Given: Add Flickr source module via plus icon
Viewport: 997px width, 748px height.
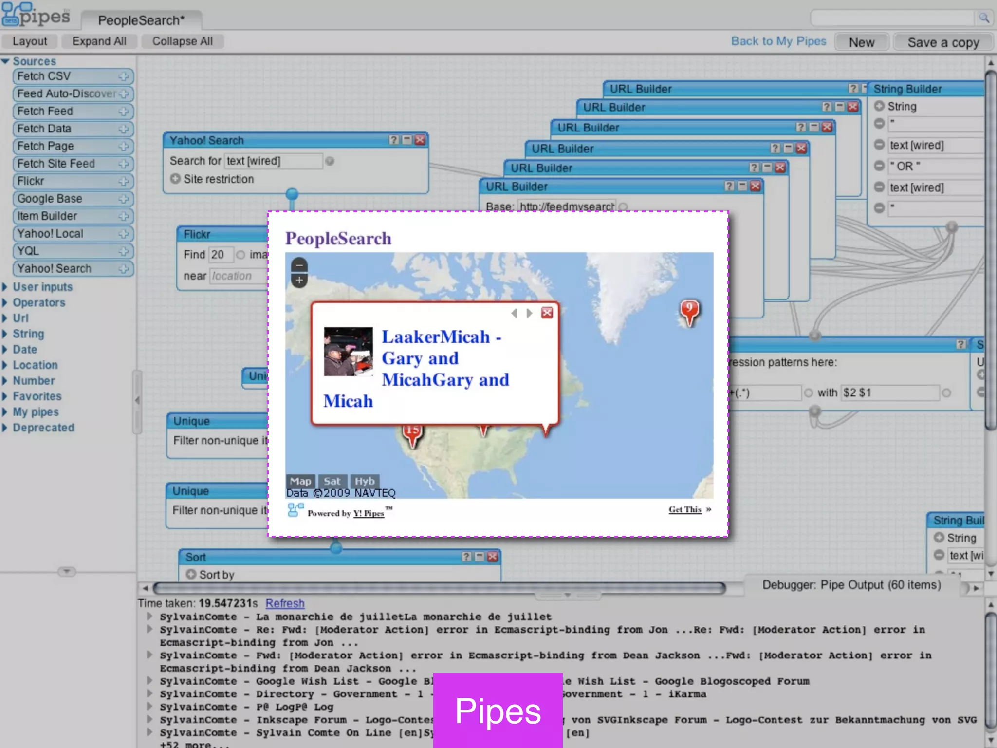Looking at the screenshot, I should [124, 181].
